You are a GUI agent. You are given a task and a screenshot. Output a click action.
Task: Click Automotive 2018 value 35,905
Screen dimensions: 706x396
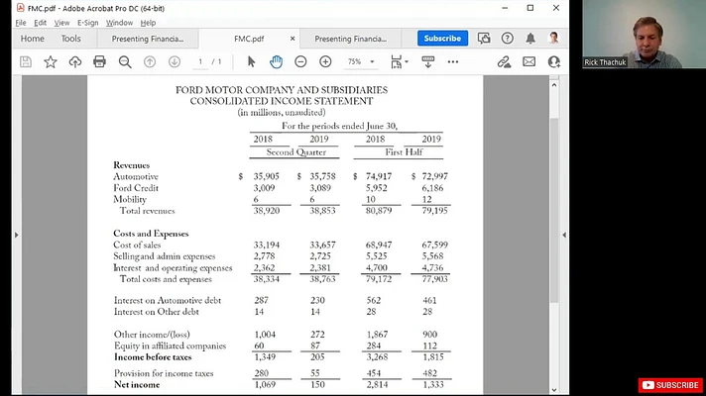coord(266,176)
